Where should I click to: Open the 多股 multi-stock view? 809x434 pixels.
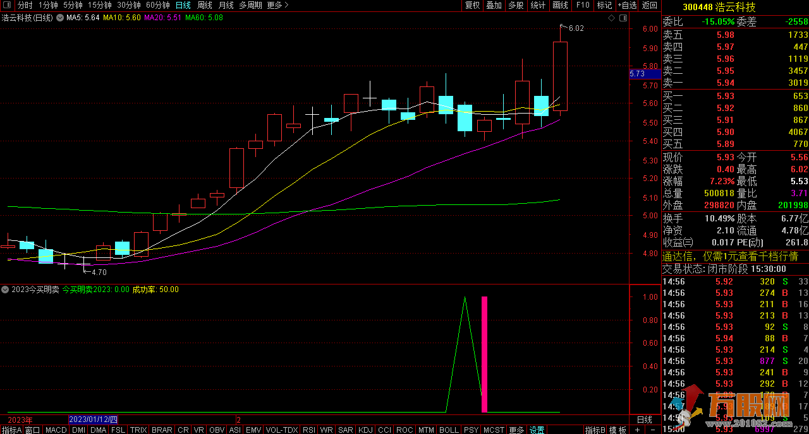[516, 5]
